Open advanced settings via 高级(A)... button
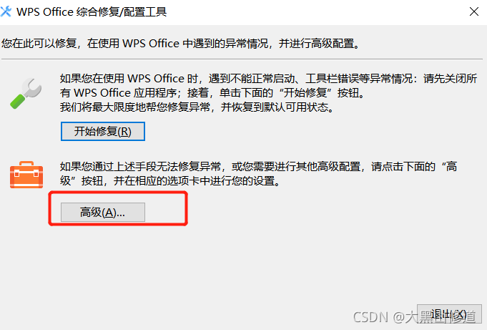Viewport: 487px width, 330px height. [x=103, y=212]
